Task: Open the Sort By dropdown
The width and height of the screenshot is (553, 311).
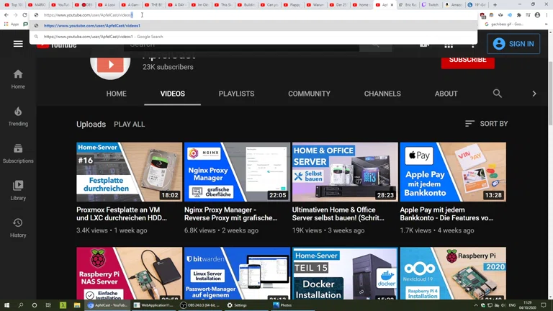Action: point(486,124)
